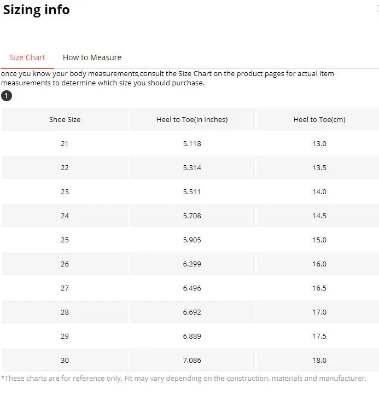Click the 14.0 cm cell
Viewport: 379px width, 395px height.
tap(319, 192)
